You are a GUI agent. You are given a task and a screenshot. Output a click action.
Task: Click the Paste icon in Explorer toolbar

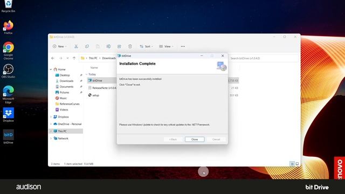98,46
